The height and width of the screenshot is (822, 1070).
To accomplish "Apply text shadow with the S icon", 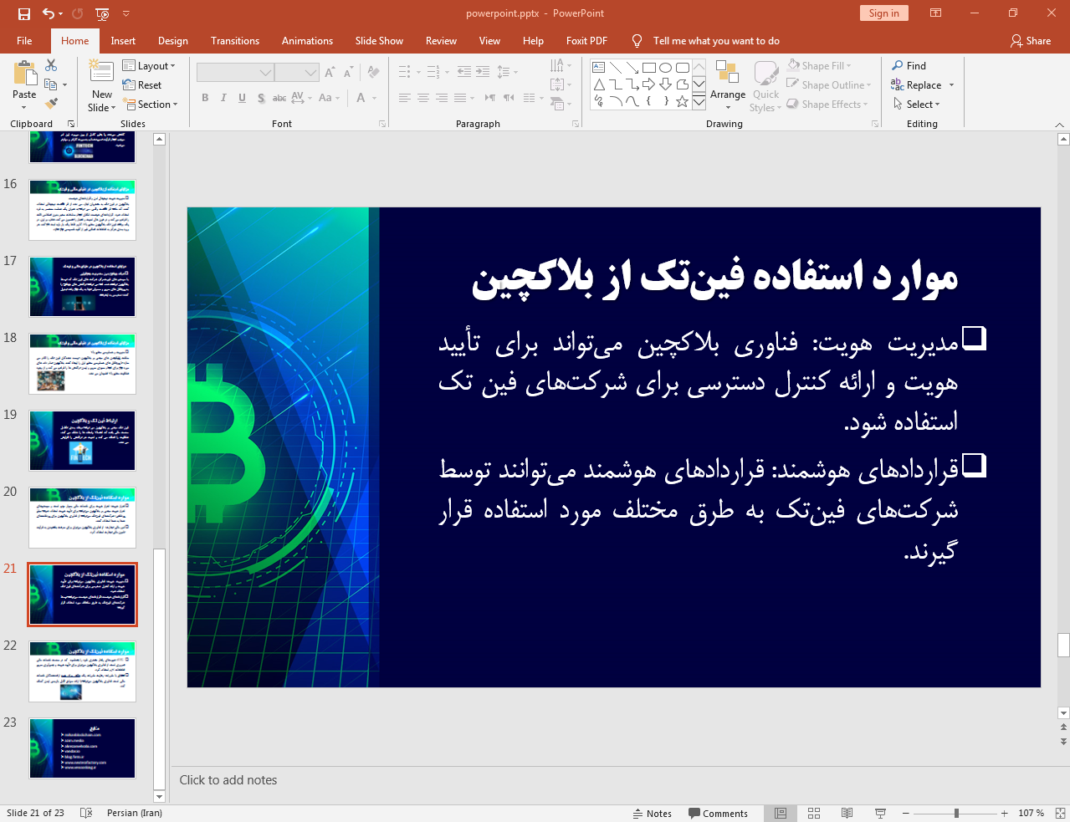I will (261, 98).
